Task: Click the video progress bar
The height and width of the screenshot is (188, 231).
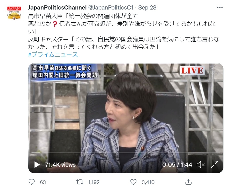Action: coord(125,153)
